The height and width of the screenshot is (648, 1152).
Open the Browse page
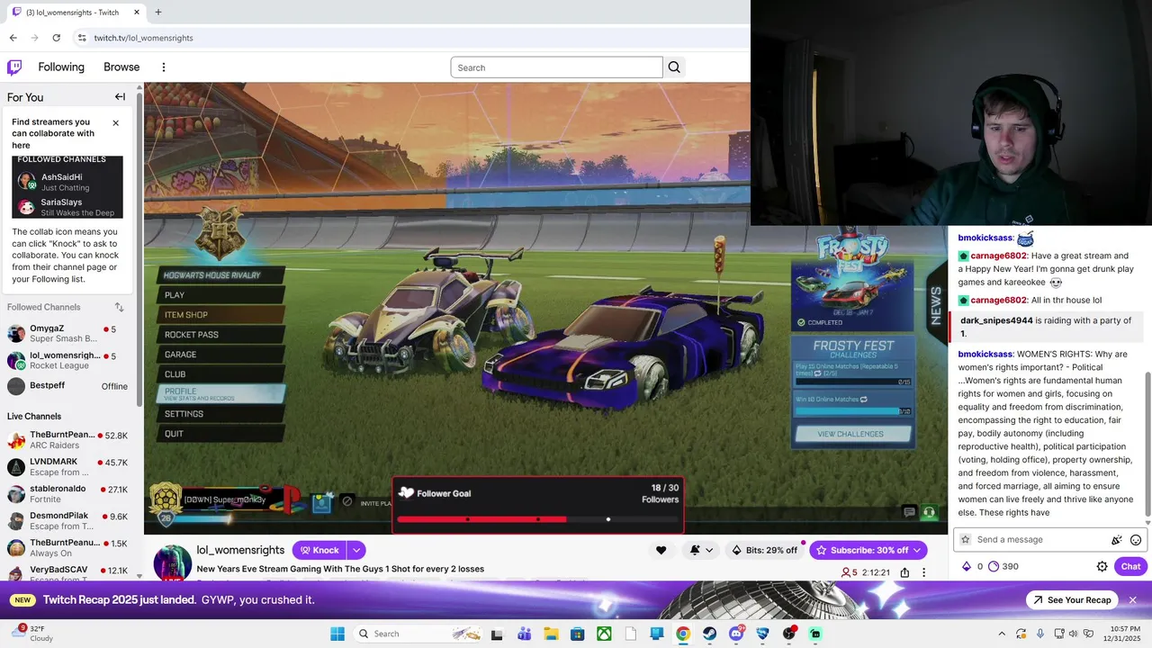click(x=121, y=67)
